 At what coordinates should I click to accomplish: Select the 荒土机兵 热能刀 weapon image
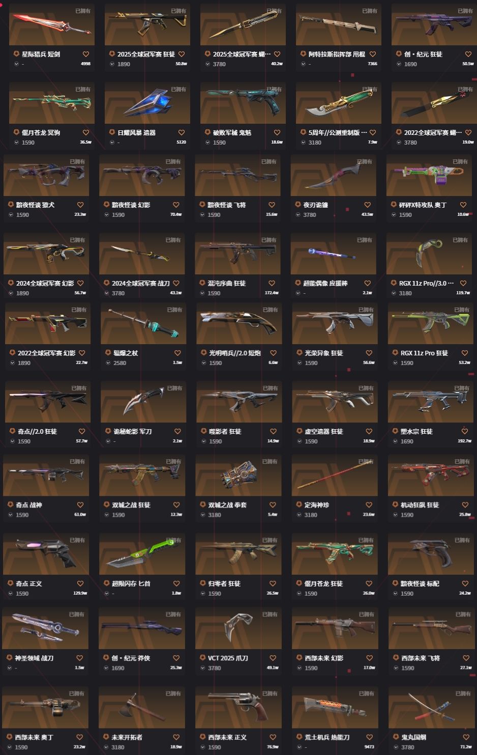(335, 708)
